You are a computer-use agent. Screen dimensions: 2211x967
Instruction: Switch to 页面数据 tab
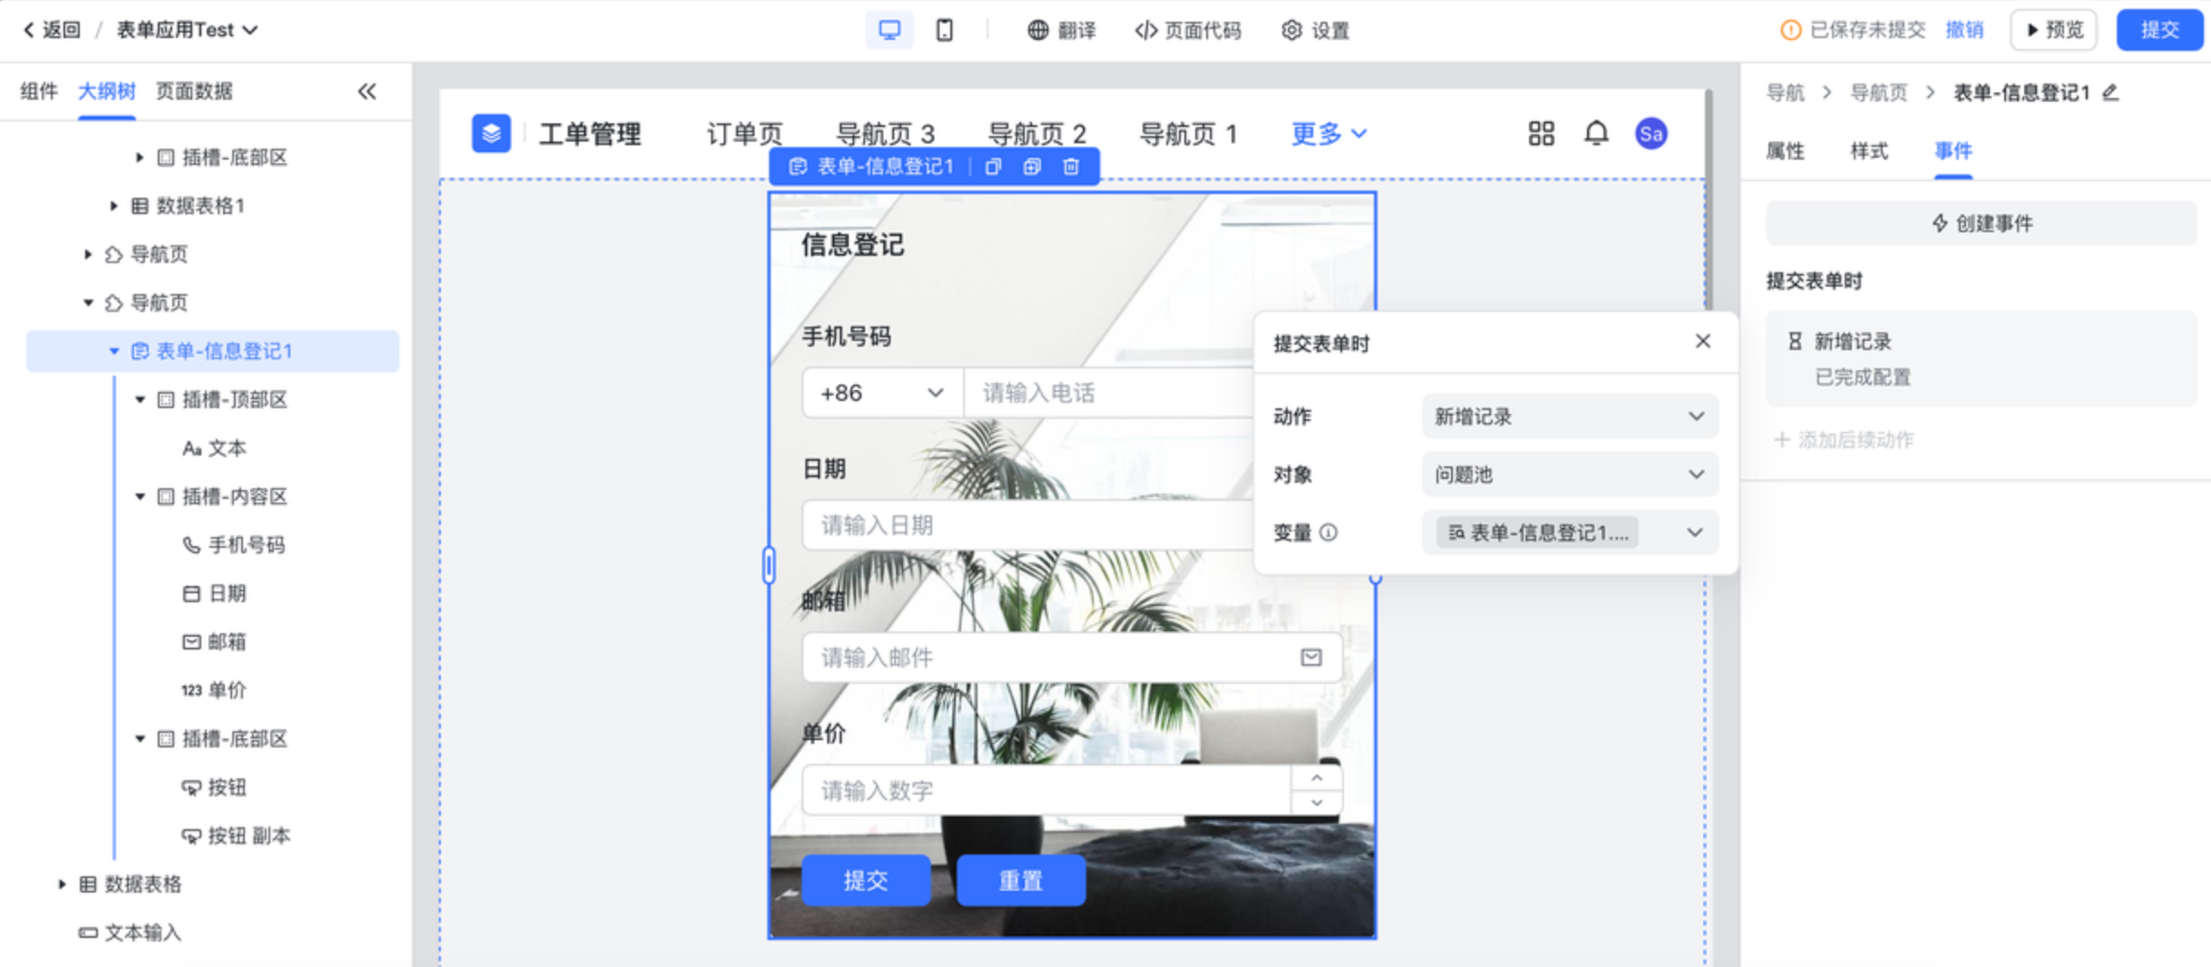click(194, 91)
